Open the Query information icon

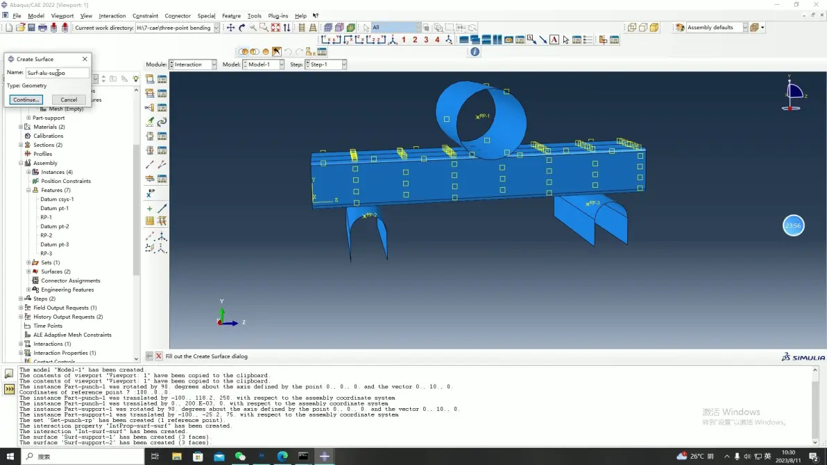pos(475,51)
